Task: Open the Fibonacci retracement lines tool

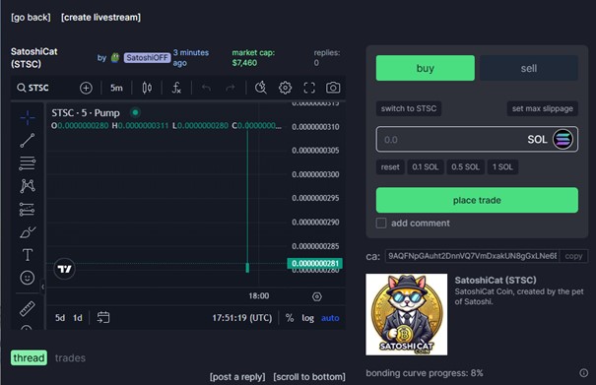Action: (x=28, y=163)
